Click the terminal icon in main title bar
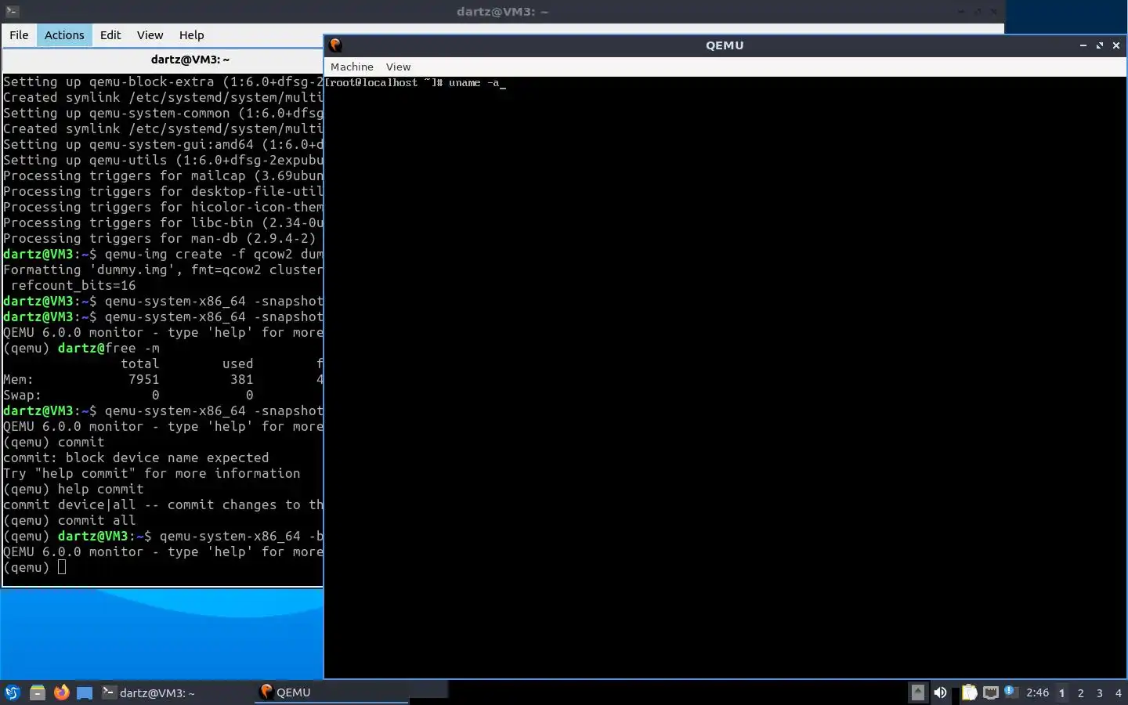The width and height of the screenshot is (1128, 705). pos(12,12)
